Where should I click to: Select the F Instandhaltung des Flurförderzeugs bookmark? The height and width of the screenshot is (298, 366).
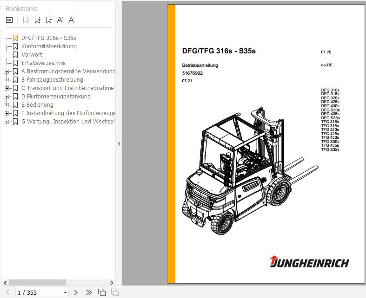[68, 113]
